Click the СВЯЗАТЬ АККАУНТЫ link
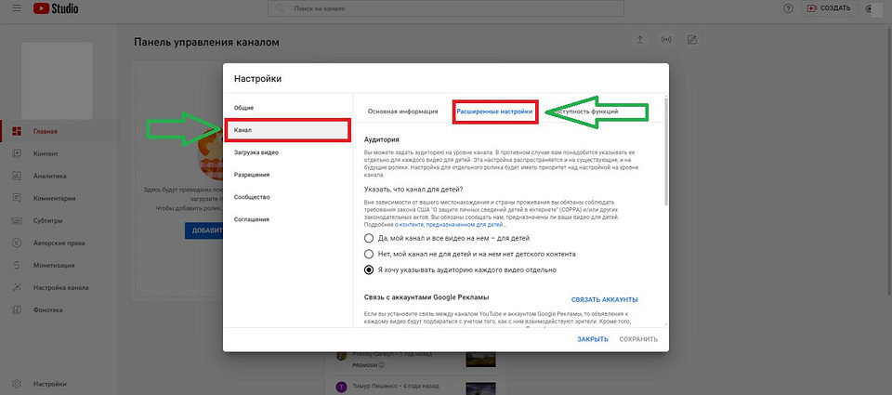This screenshot has height=395, width=892. [604, 299]
